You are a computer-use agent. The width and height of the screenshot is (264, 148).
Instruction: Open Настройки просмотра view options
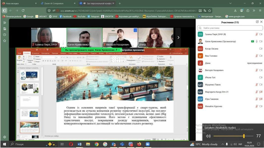132,50
